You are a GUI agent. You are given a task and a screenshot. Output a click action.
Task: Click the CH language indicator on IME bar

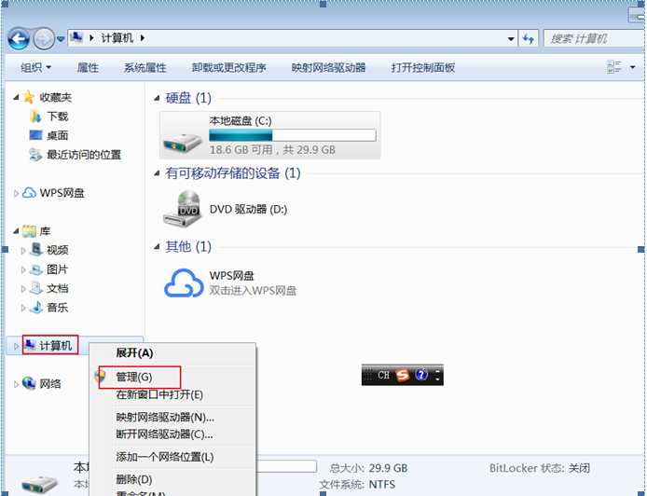383,375
